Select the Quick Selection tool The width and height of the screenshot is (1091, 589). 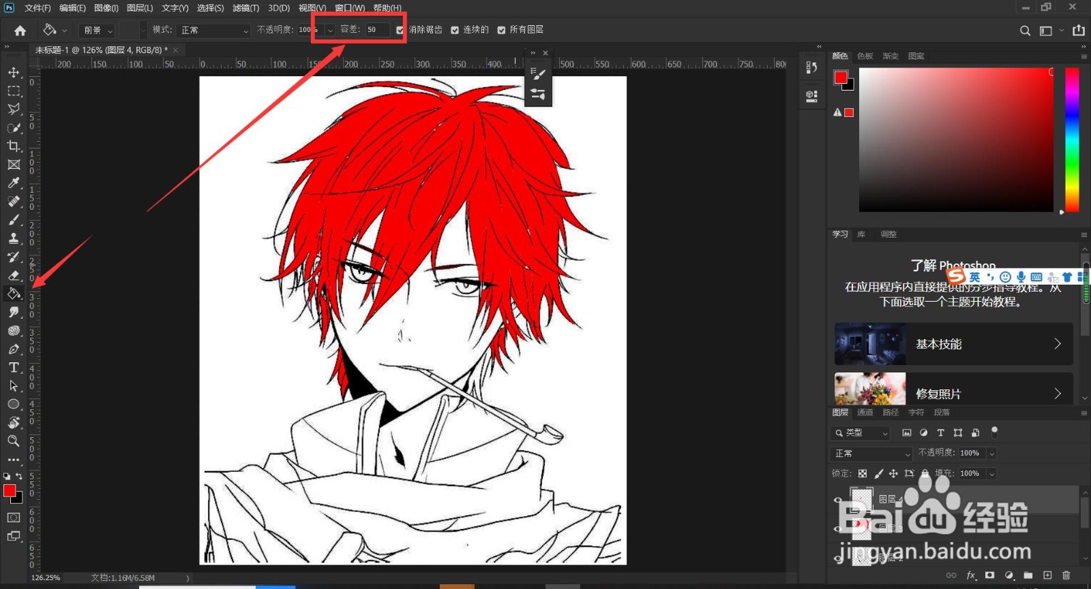pos(14,127)
